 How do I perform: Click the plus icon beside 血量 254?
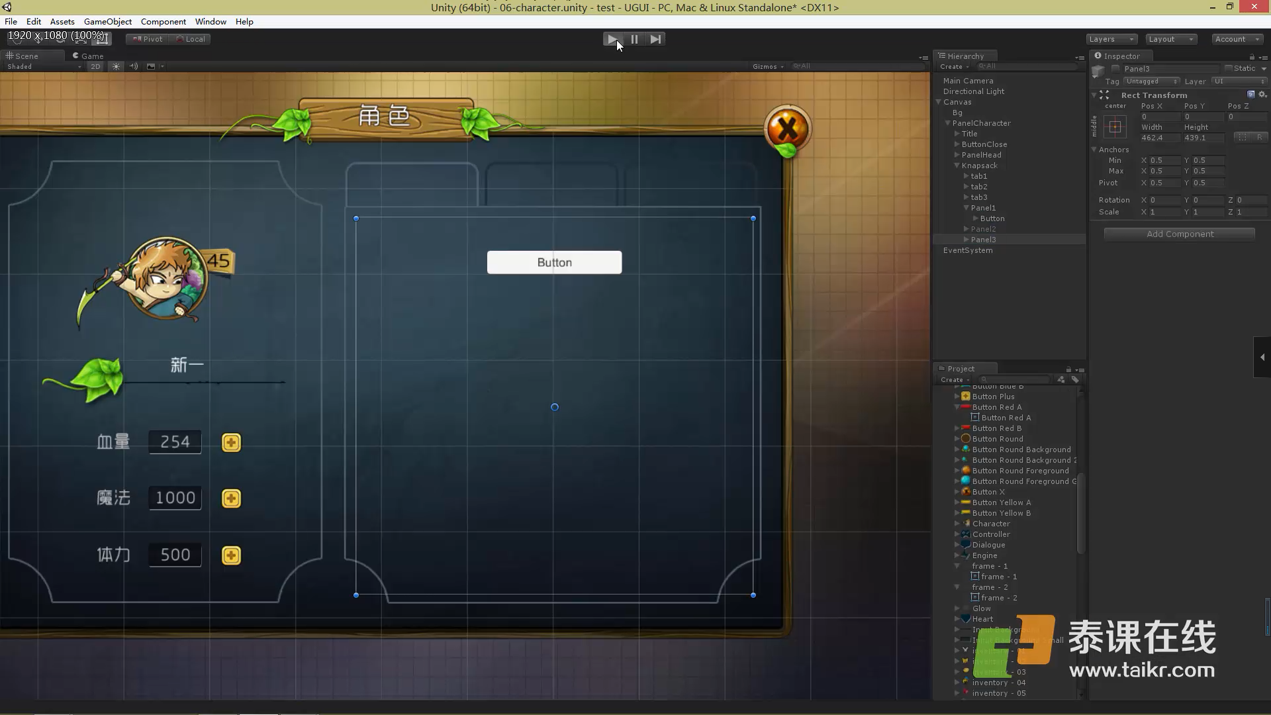(x=231, y=442)
